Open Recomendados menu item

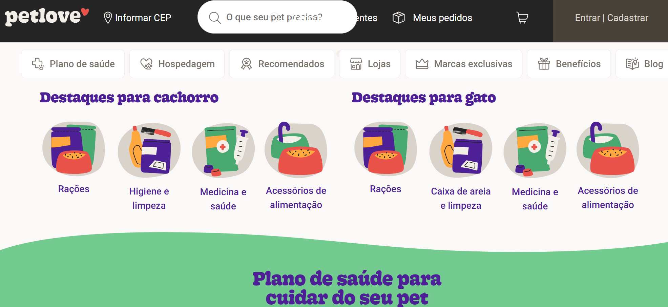(x=282, y=64)
